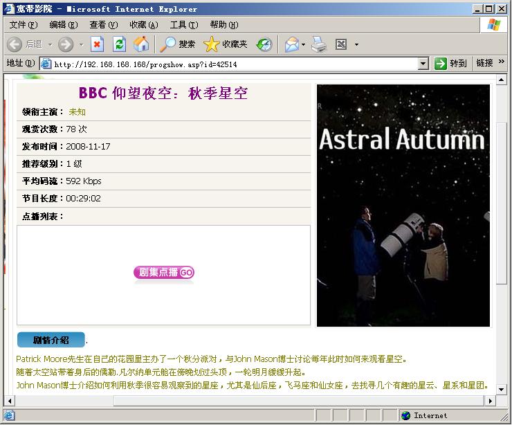
Task: Click the Windows flag logo
Action: click(494, 25)
